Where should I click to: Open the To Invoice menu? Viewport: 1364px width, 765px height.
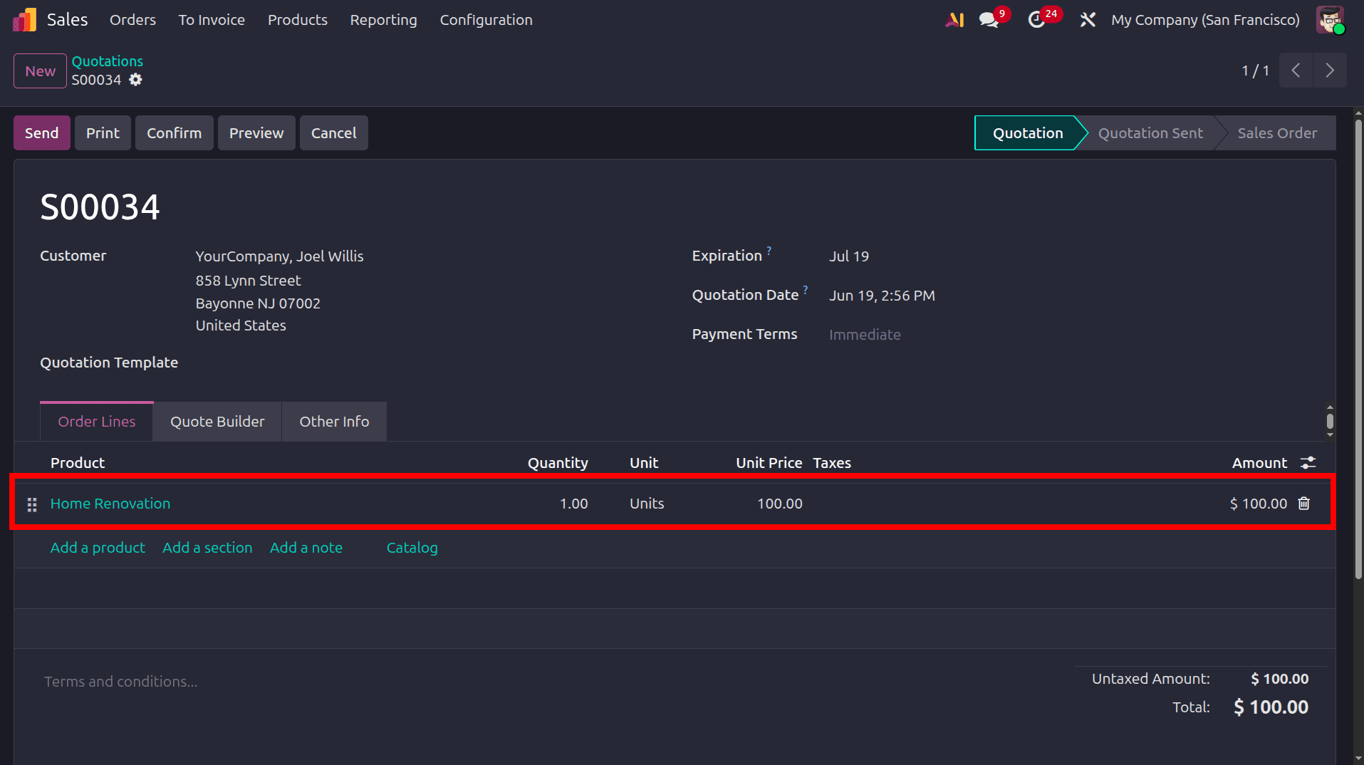tap(212, 20)
